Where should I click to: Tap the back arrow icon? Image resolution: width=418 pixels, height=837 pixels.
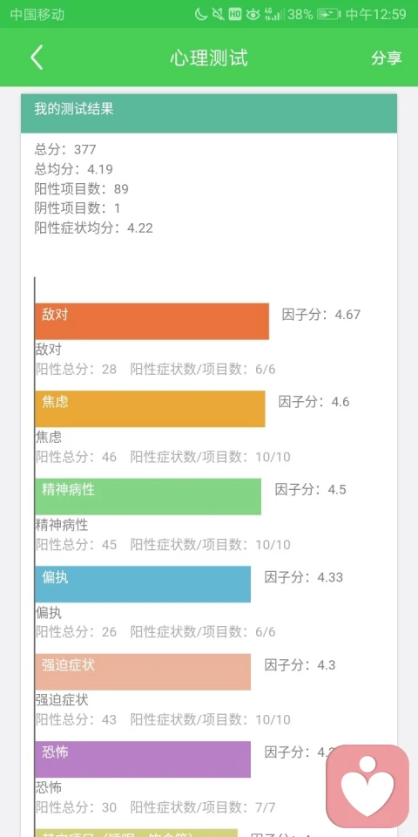pyautogui.click(x=37, y=58)
